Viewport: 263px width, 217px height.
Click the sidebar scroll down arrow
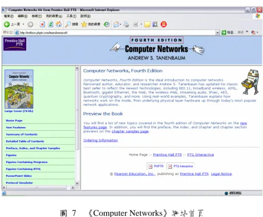tap(77, 183)
